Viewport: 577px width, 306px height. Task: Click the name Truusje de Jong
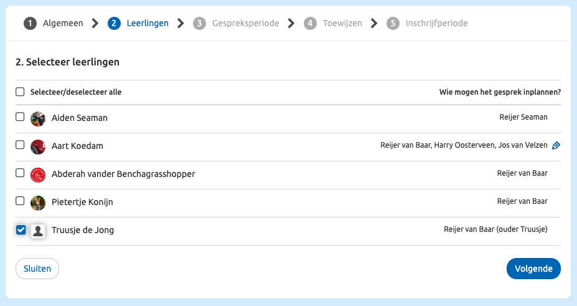(83, 230)
